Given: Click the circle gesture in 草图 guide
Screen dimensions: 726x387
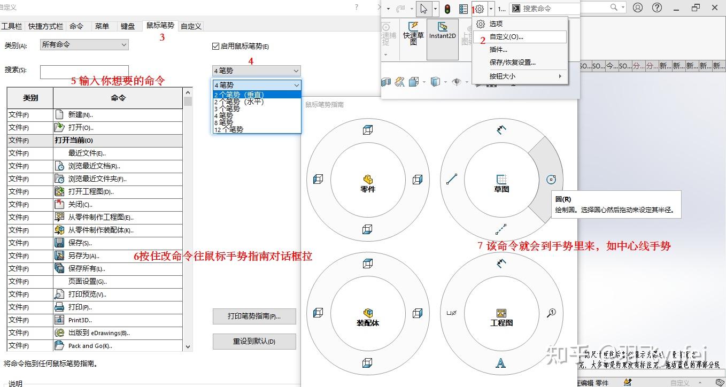Looking at the screenshot, I should (x=551, y=180).
